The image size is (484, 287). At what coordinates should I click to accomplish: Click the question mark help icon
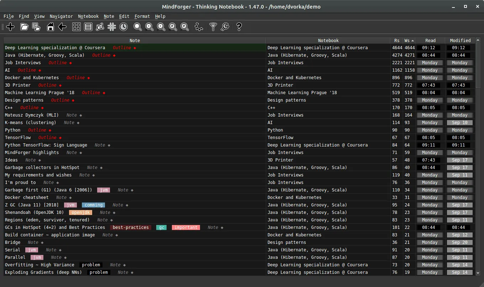239,27
